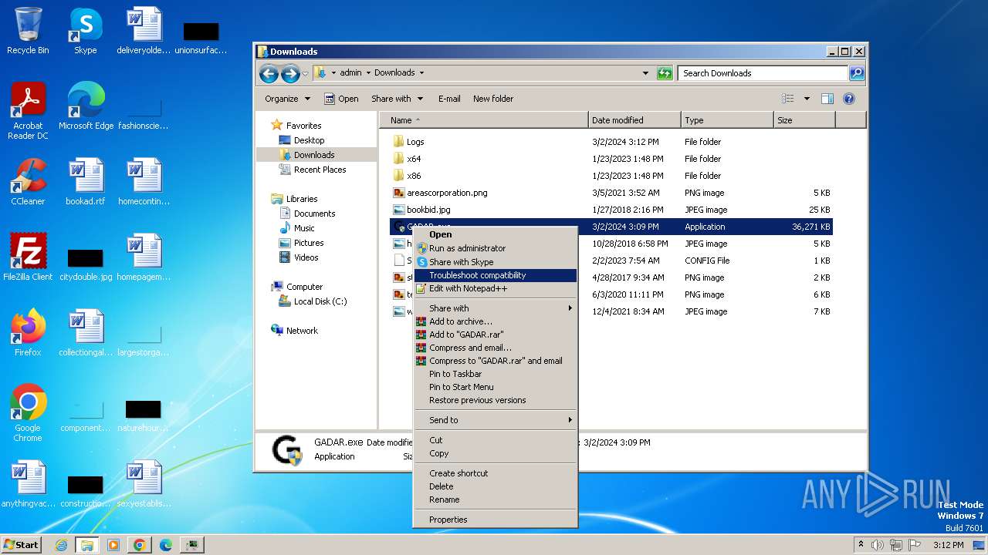Select Recent Places in navigation pane
988x555 pixels.
point(320,170)
